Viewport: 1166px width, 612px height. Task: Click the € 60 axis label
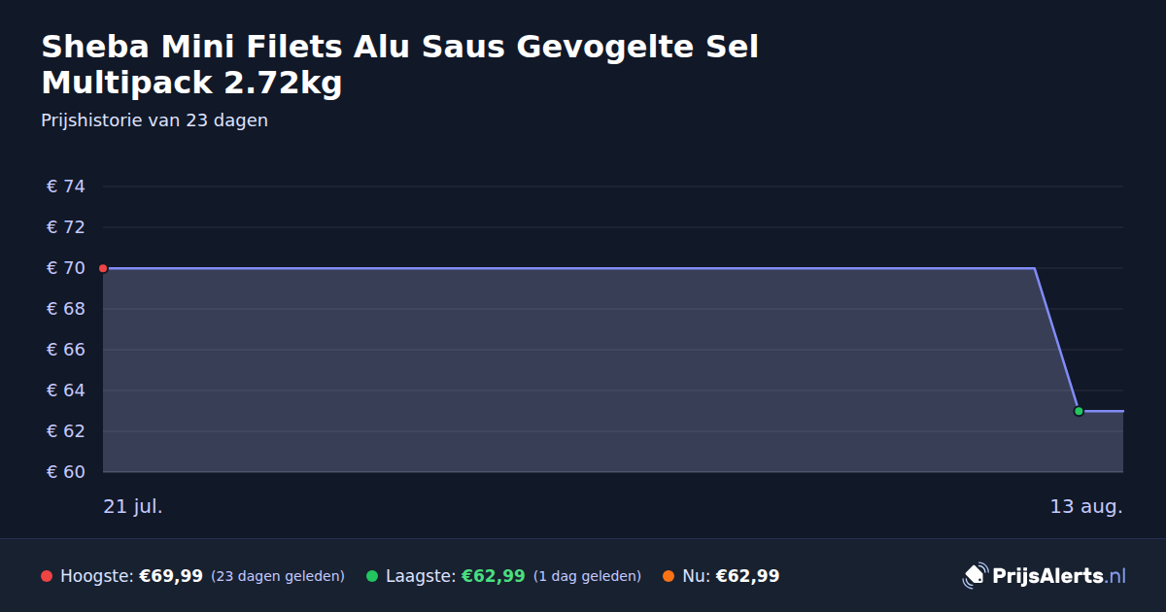tap(66, 472)
